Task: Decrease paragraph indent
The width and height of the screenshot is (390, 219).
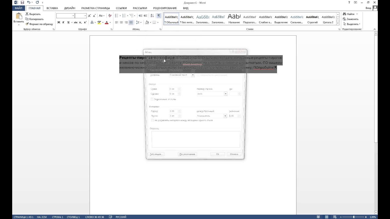Action: click(140, 16)
